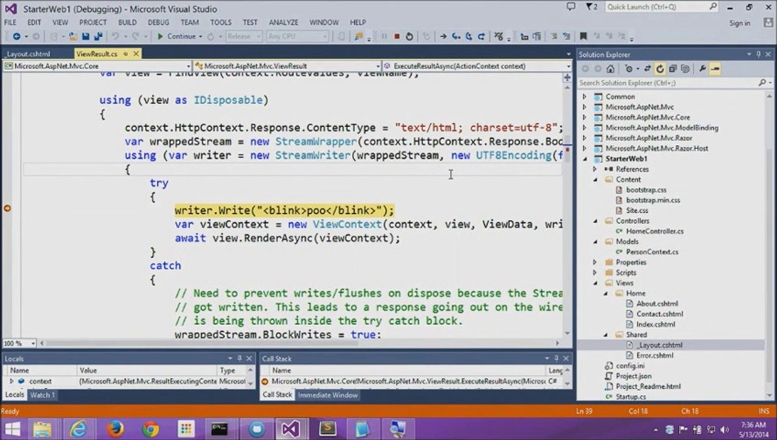The height and width of the screenshot is (440, 777).
Task: Open the TOOLS menu
Action: click(x=221, y=23)
